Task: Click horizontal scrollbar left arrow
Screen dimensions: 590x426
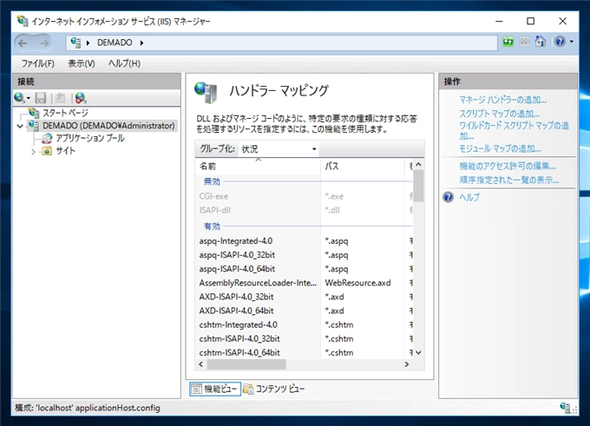Action: pos(201,364)
